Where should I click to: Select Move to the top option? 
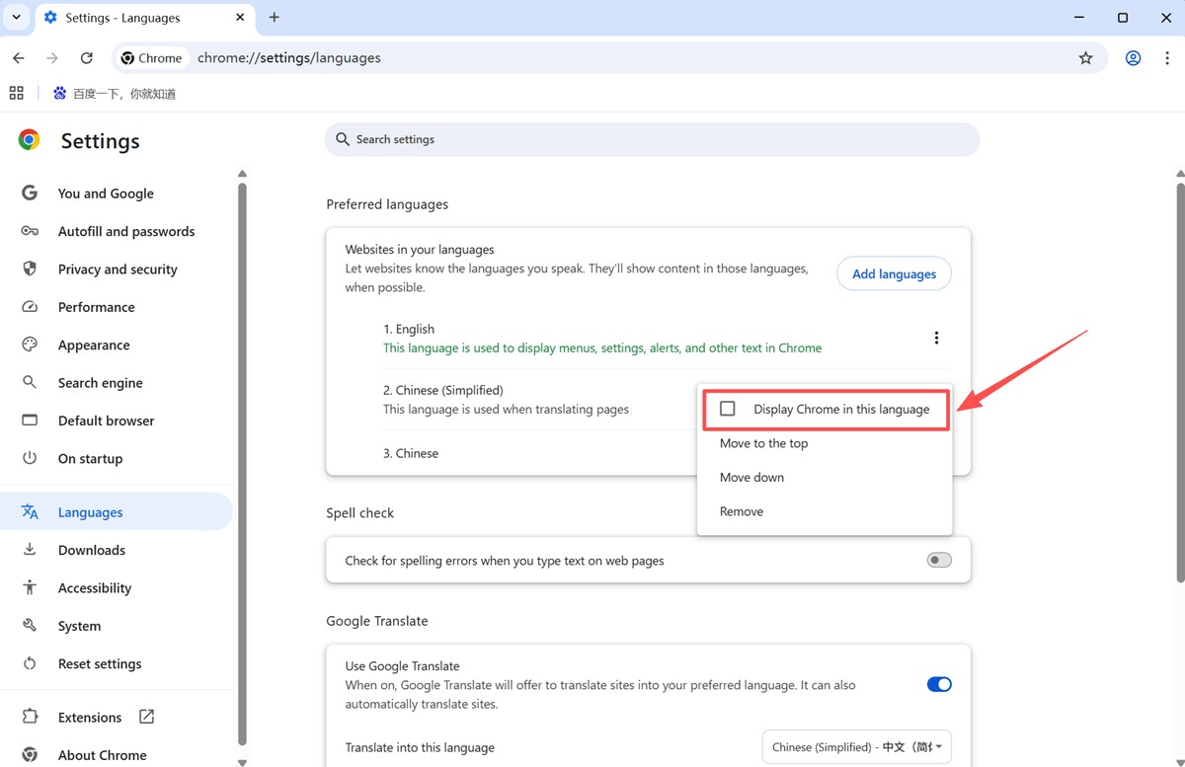763,443
